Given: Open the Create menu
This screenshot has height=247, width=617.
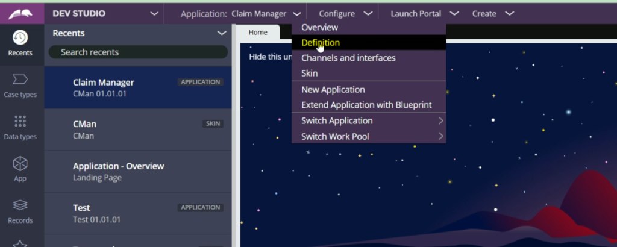Looking at the screenshot, I should [493, 14].
